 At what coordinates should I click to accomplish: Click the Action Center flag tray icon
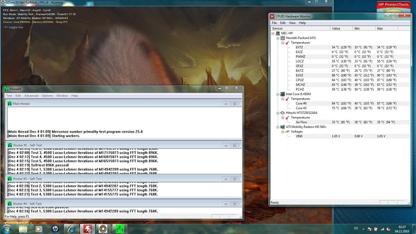pyautogui.click(x=370, y=229)
